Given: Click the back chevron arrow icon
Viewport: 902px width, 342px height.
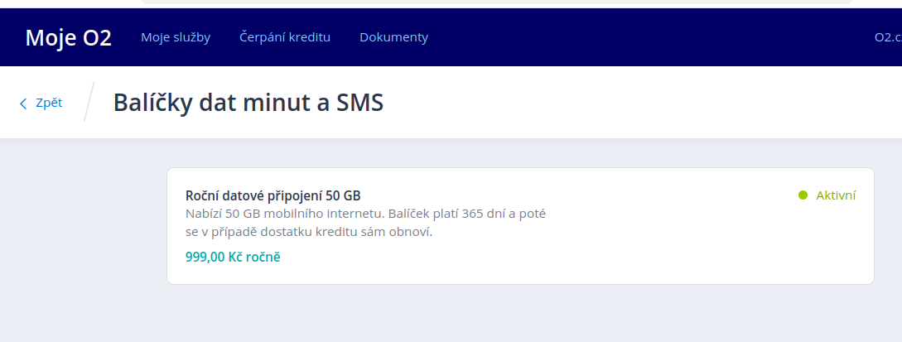Looking at the screenshot, I should 23,104.
